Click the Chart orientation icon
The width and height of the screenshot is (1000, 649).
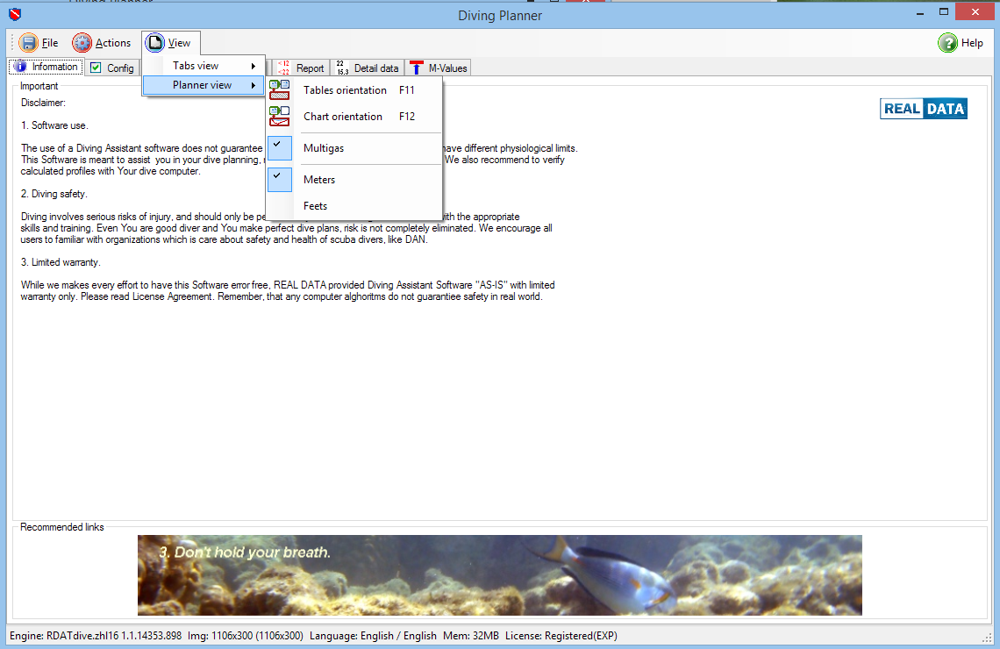click(279, 117)
